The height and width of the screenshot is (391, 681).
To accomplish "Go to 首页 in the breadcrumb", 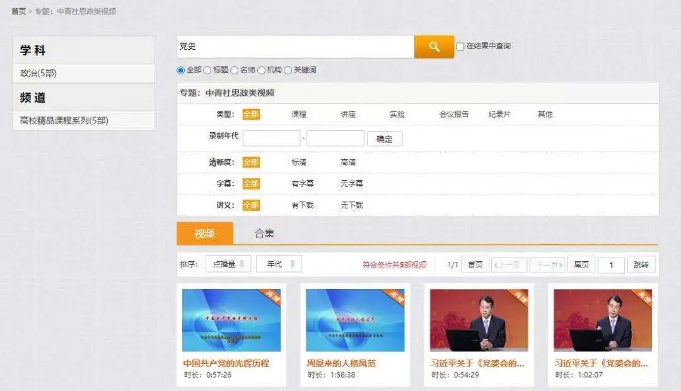I will (18, 11).
